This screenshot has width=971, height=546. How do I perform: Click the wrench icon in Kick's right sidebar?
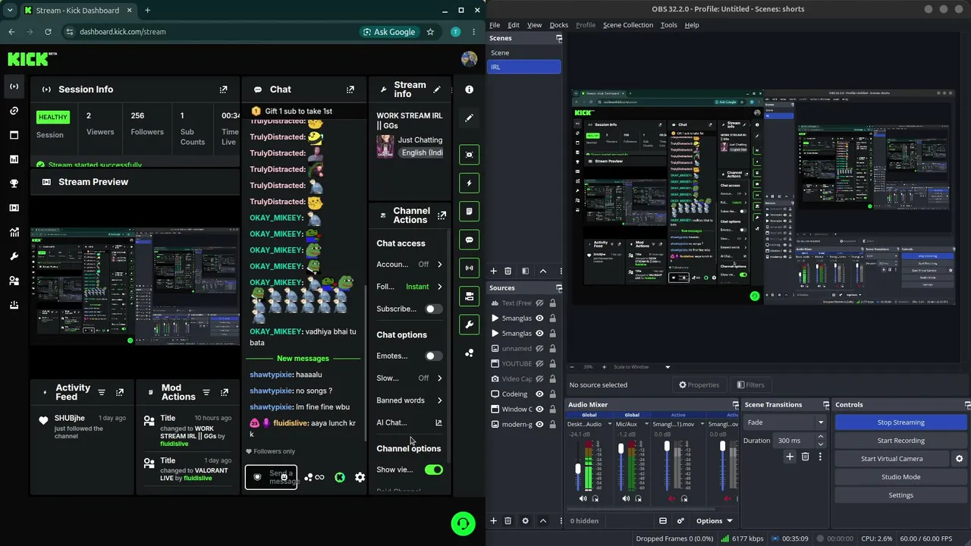(x=470, y=325)
